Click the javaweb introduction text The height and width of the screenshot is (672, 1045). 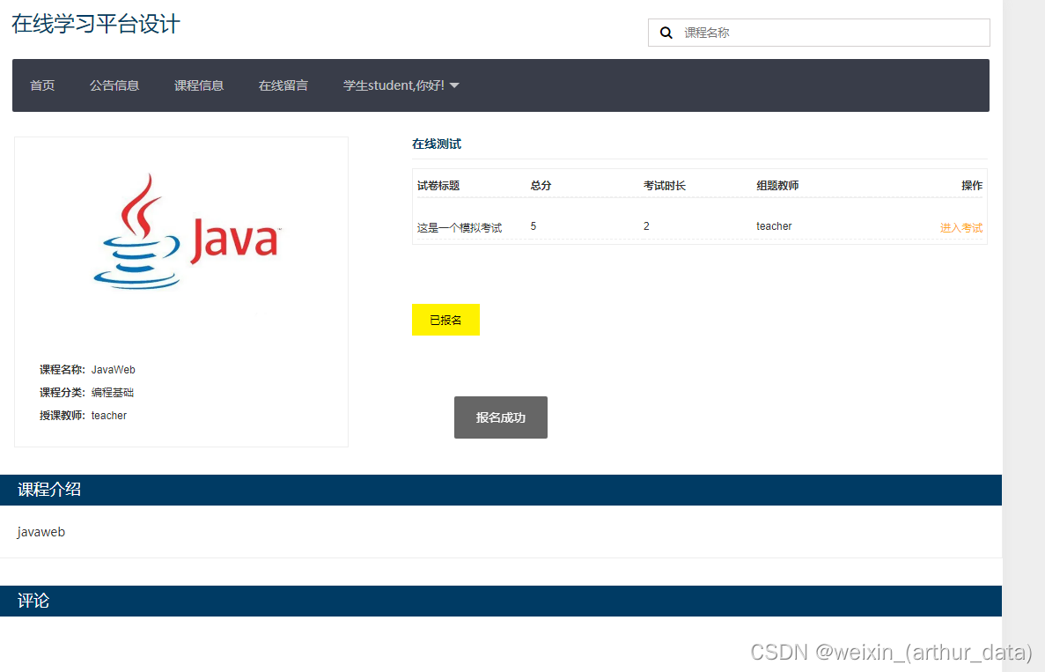coord(41,532)
